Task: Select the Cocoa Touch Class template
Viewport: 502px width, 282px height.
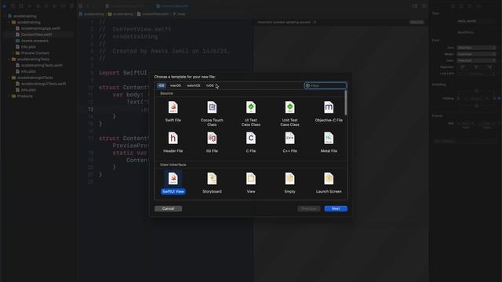Action: point(212,114)
